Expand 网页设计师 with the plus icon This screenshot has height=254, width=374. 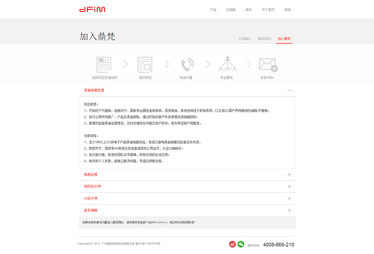pos(289,186)
